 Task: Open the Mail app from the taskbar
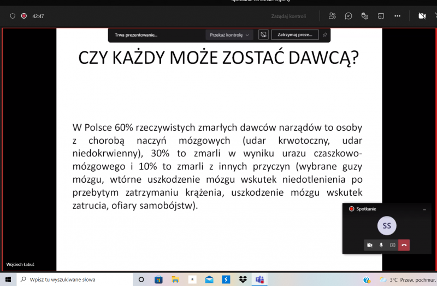[x=209, y=279]
